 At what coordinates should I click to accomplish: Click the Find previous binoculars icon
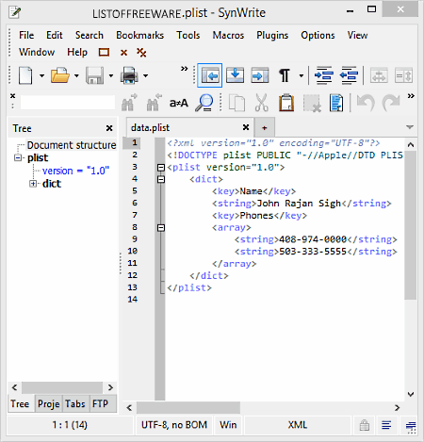pos(154,103)
